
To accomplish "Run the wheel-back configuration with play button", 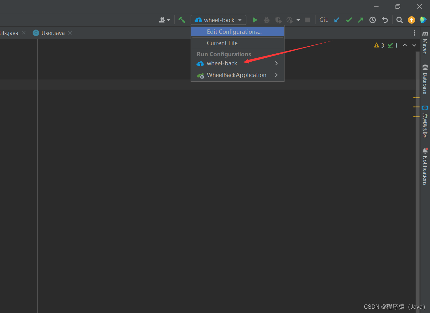I will (255, 20).
